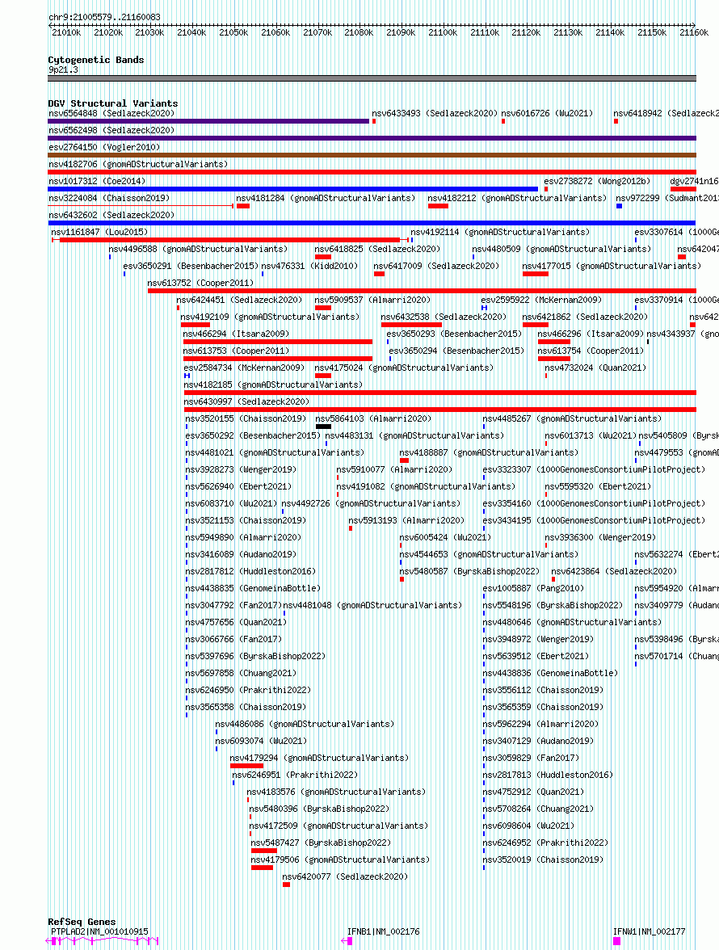Click the nsv6432602 (Sedlazeck2020) label
The height and width of the screenshot is (950, 719).
click(x=111, y=215)
